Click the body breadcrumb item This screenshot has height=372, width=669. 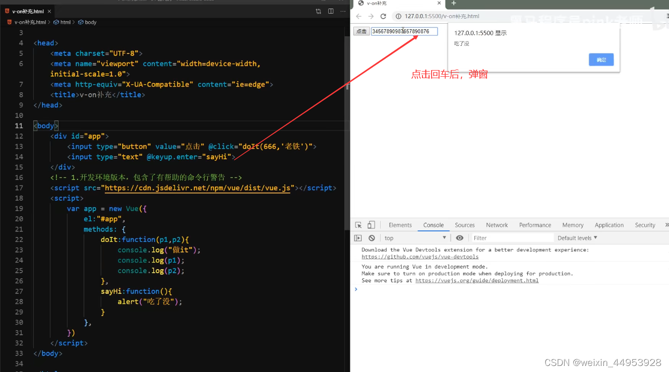click(x=87, y=22)
